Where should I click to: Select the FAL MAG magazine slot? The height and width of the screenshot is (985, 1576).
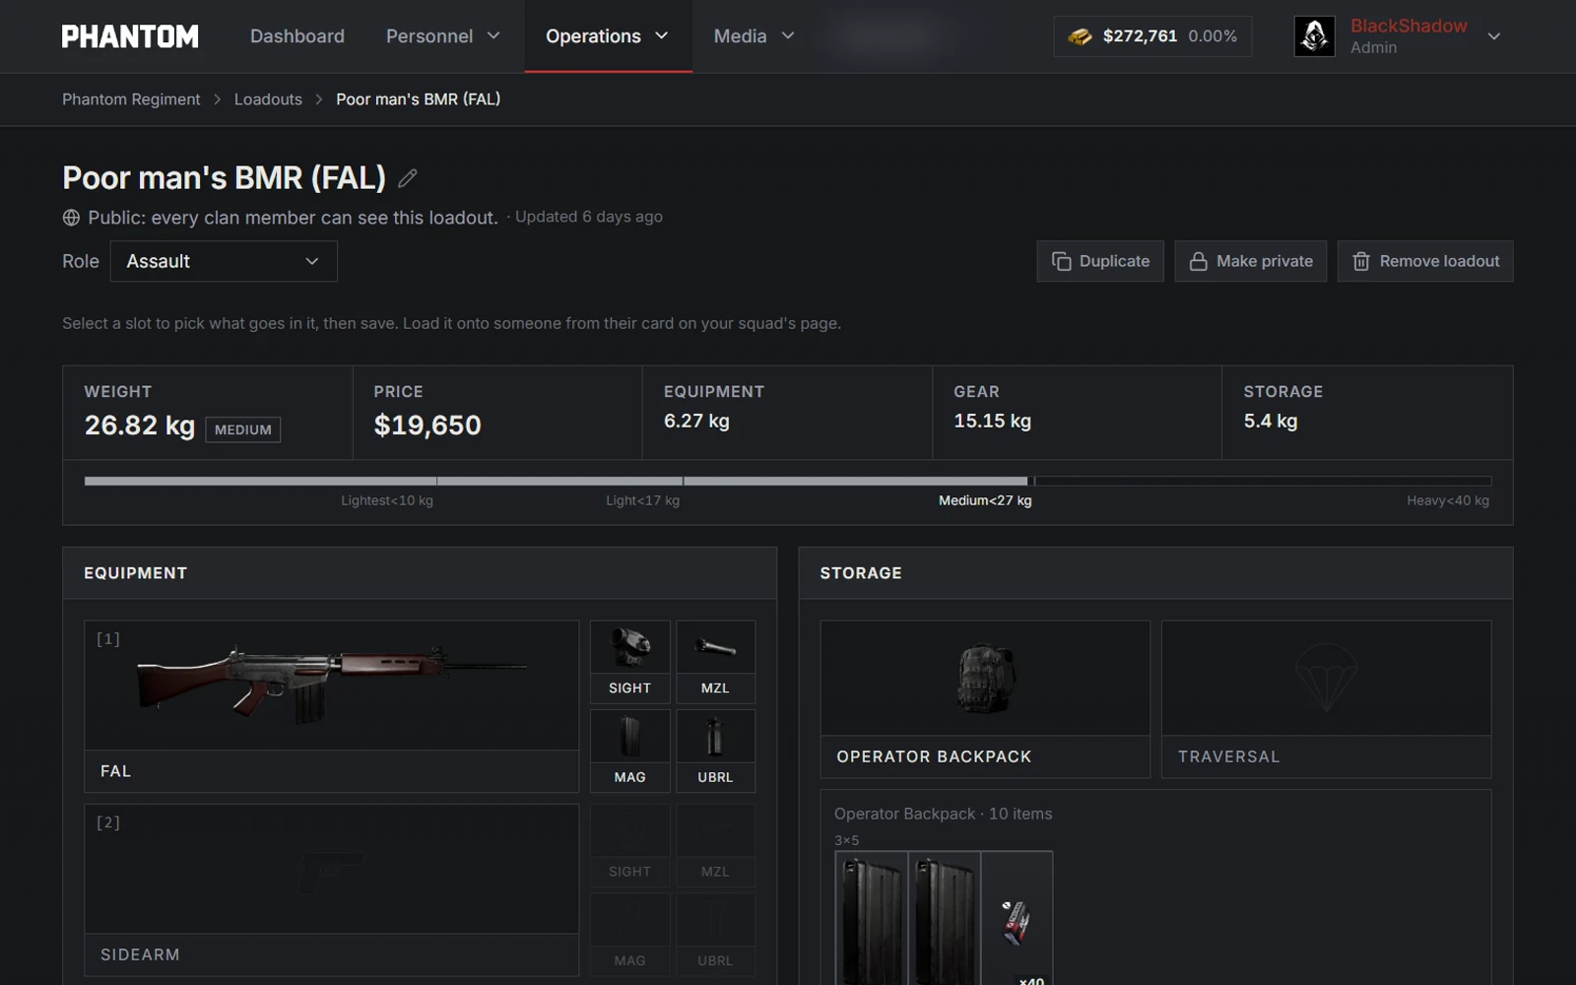[630, 750]
